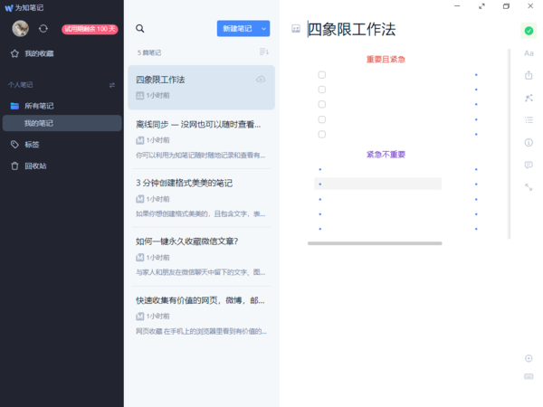Open the Aa text formatting panel
The height and width of the screenshot is (407, 543).
(529, 52)
